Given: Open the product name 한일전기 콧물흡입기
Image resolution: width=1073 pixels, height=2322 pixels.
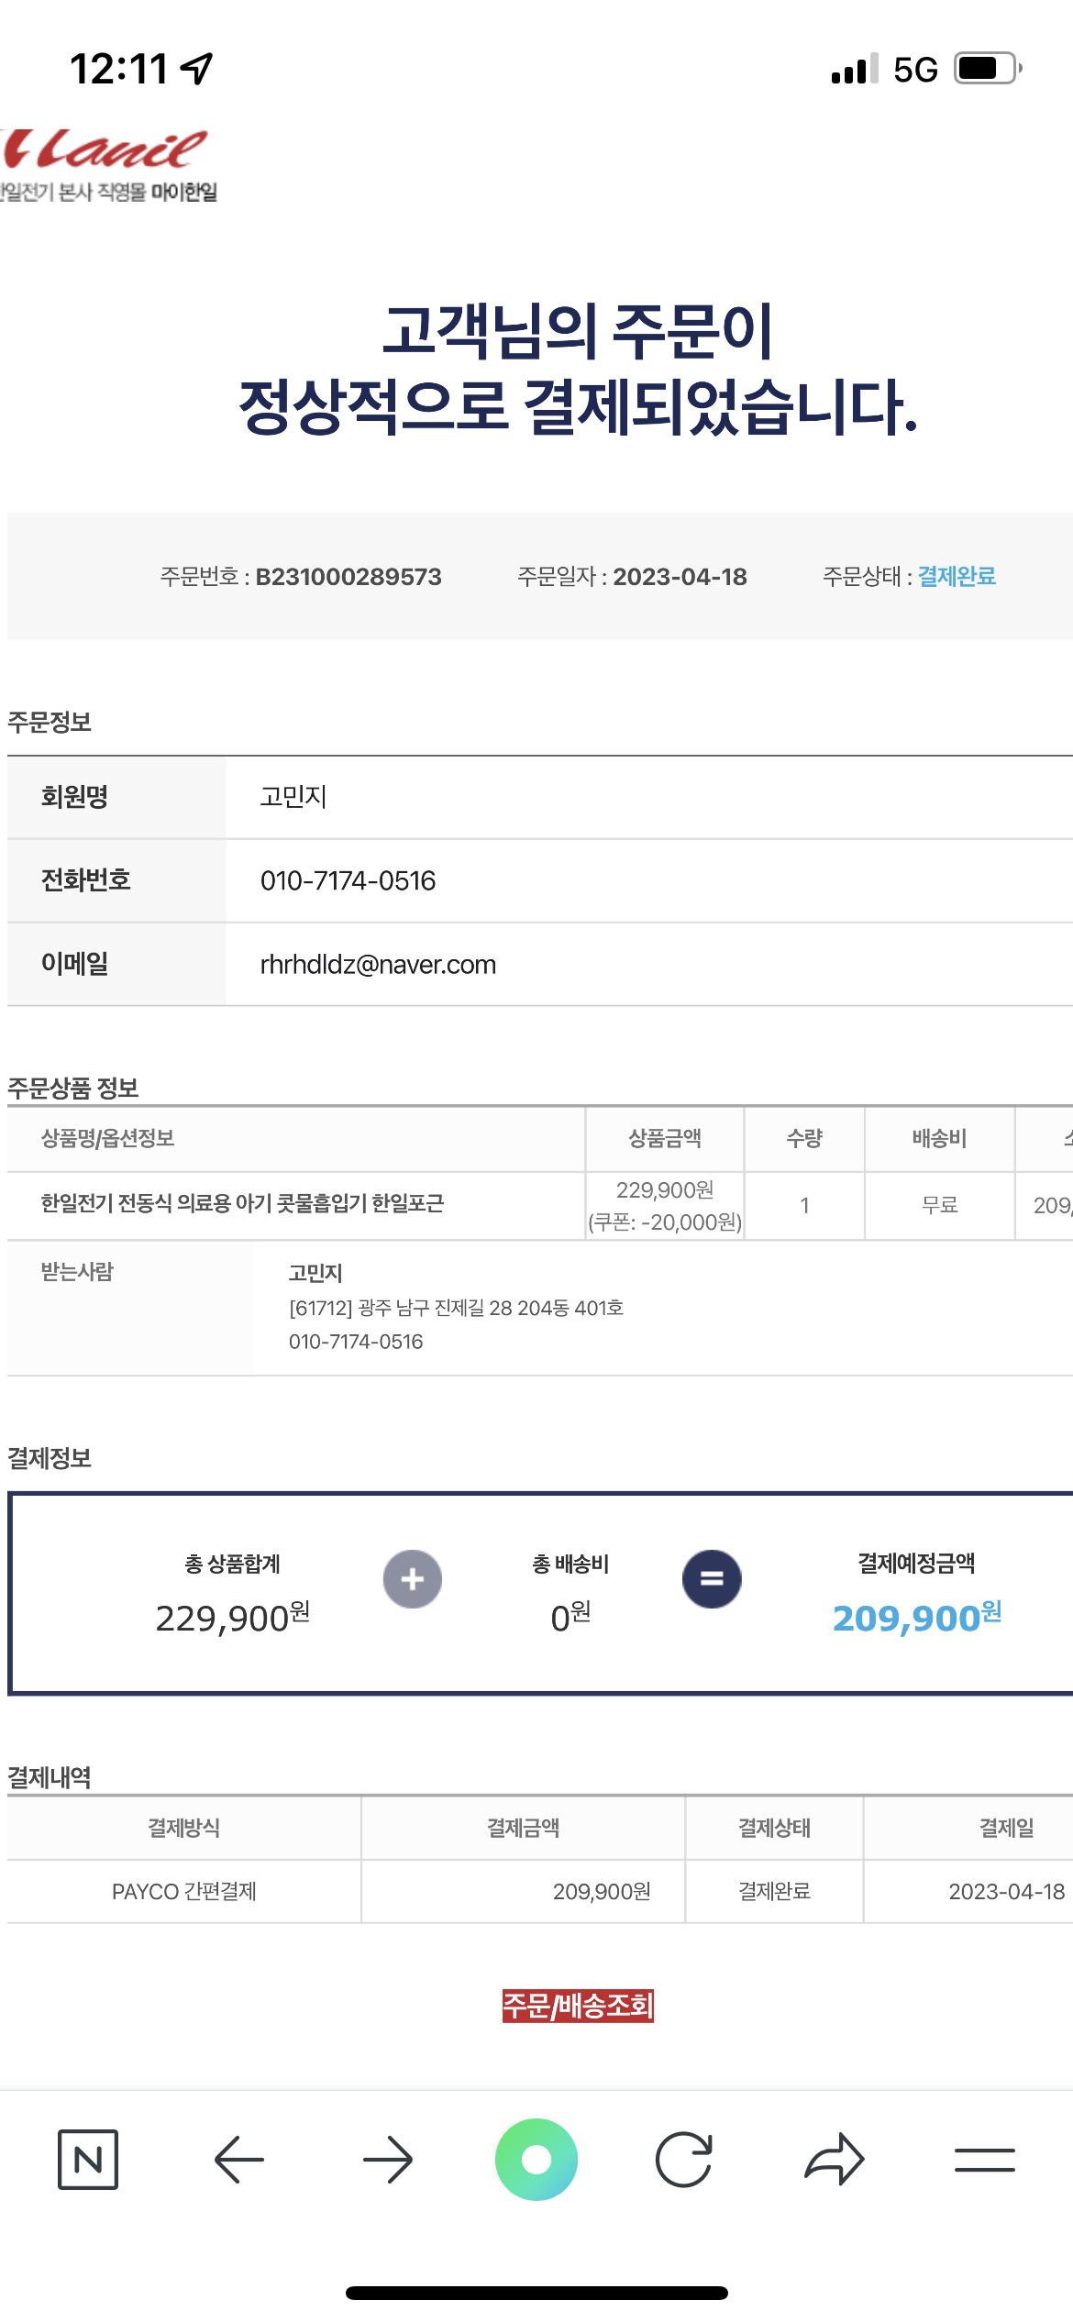Looking at the screenshot, I should 242,1203.
